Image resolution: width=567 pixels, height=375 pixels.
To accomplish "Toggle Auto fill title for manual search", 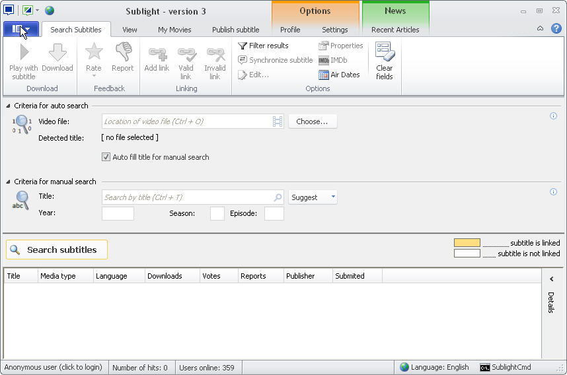I will click(106, 157).
